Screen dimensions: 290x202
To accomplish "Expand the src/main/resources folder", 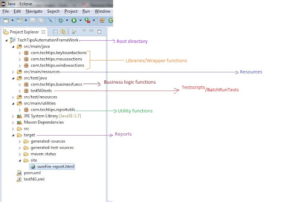I will pyautogui.click(x=13, y=72).
